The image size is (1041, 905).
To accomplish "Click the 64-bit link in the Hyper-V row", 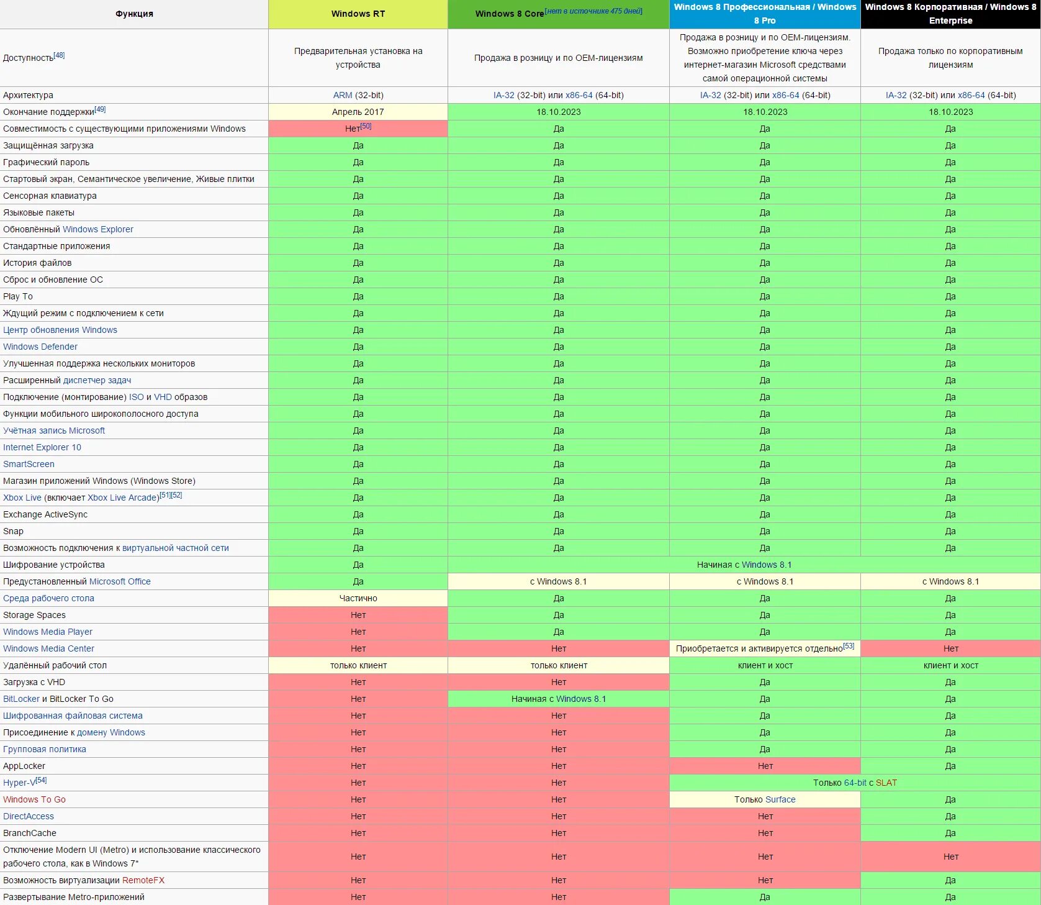I will (x=855, y=783).
